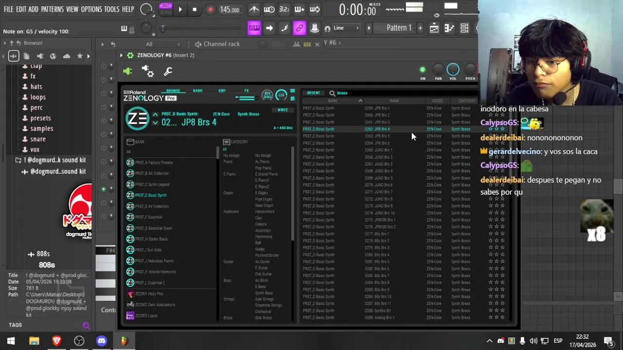The image size is (623, 350).
Task: Click the continuous step-edit arrow icon
Action: click(x=269, y=28)
